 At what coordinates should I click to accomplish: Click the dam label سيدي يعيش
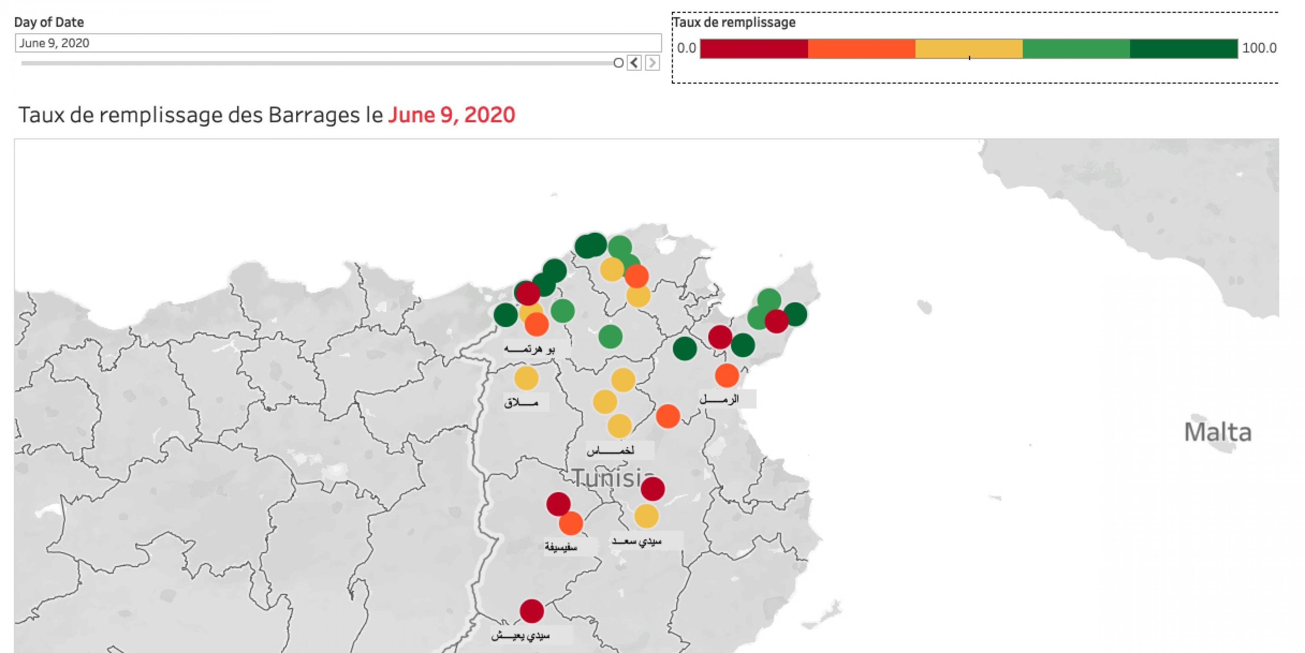pyautogui.click(x=520, y=635)
